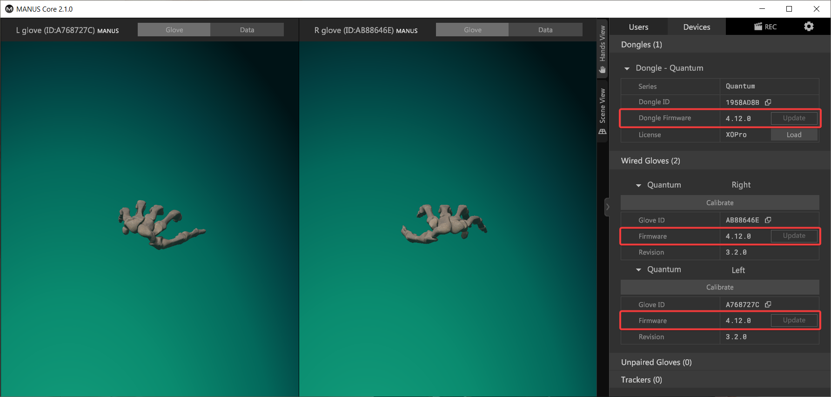Calibrate the Quantum Right glove
The image size is (831, 397).
pos(719,203)
